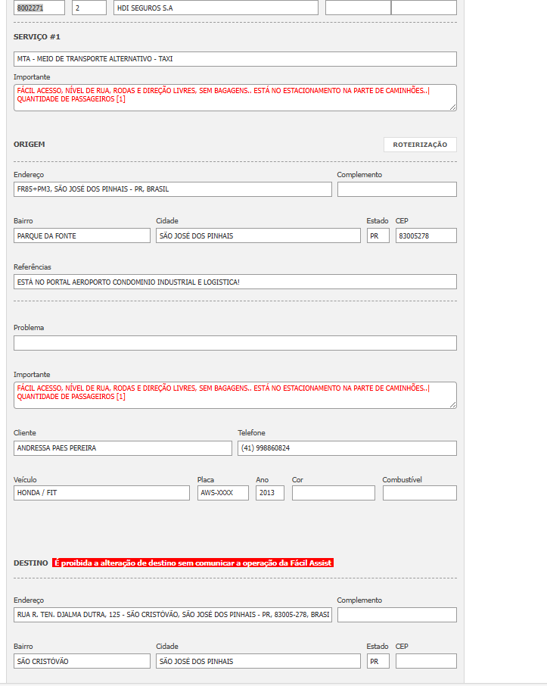This screenshot has width=547, height=686.
Task: Click the last empty field in top row
Action: click(424, 8)
